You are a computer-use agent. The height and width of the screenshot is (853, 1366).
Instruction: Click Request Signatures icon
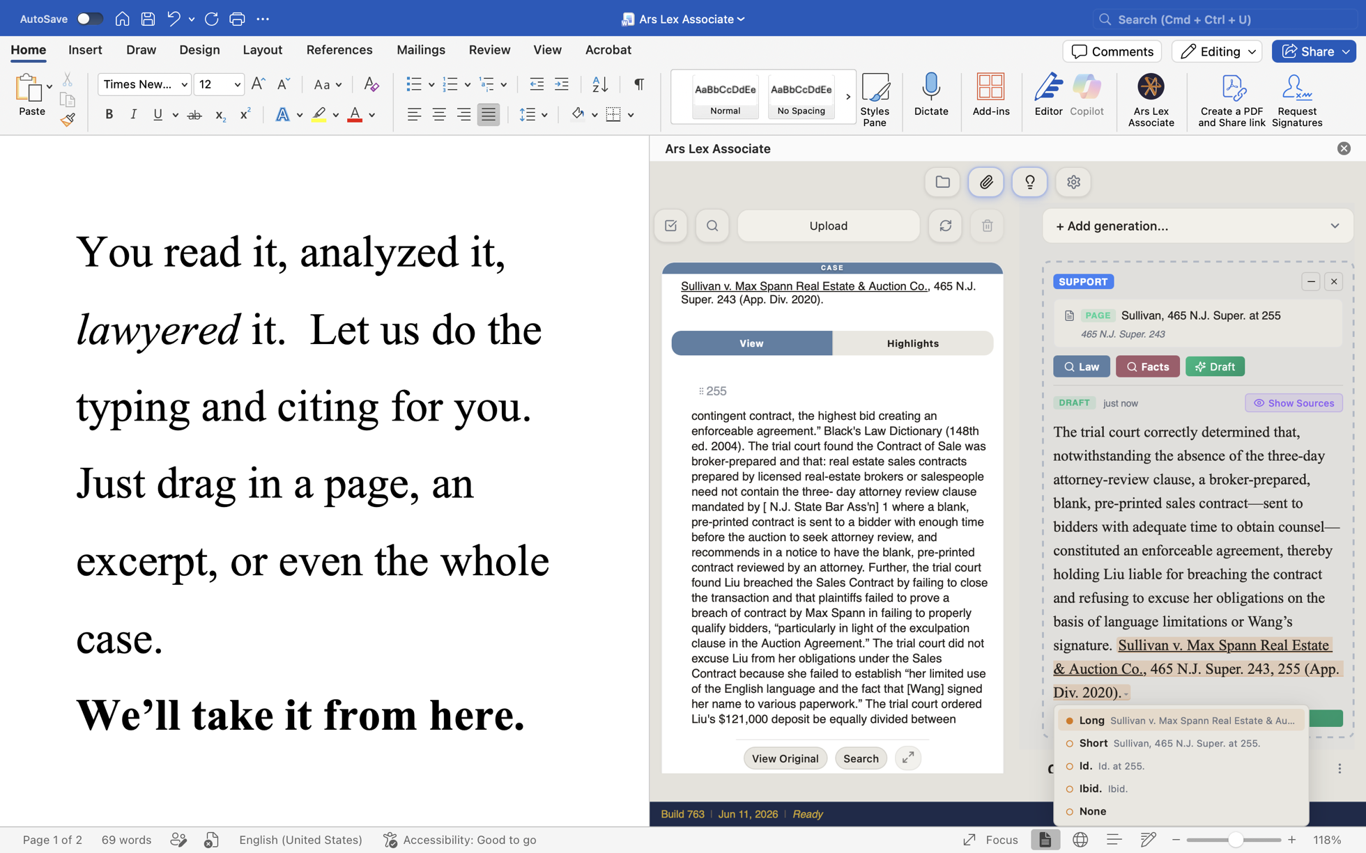click(x=1296, y=100)
